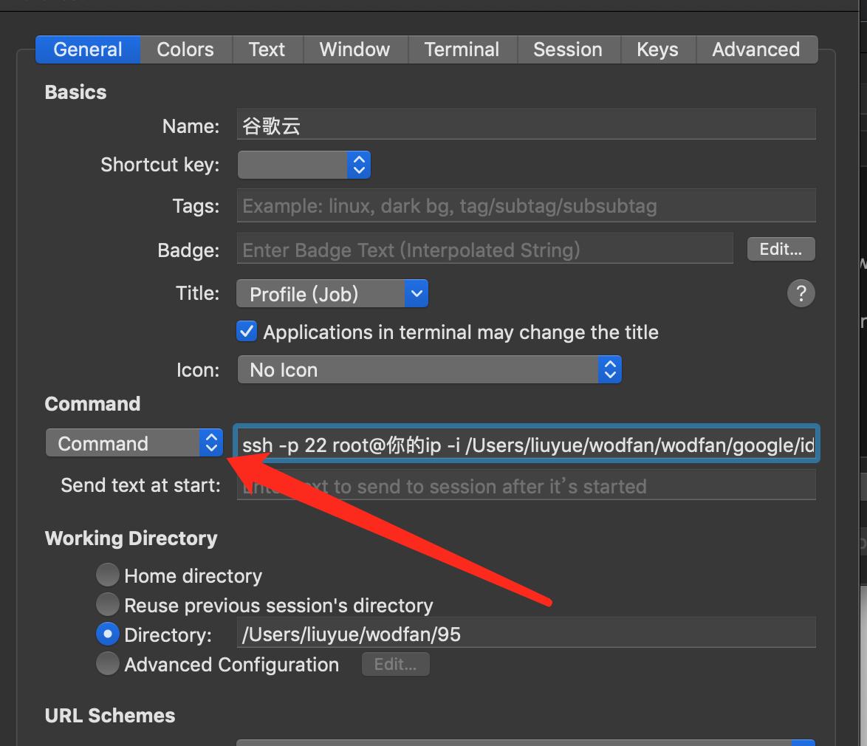Open the Shortcut key dropdown

(x=304, y=165)
